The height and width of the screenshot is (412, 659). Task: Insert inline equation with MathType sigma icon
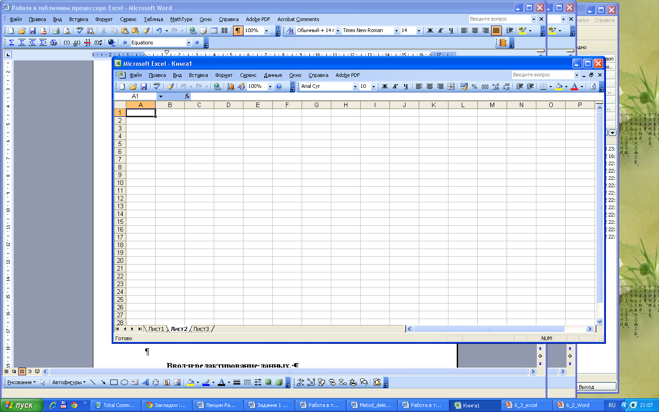tap(11, 43)
